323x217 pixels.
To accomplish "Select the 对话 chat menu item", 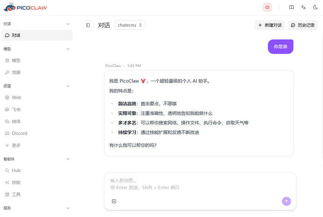I will tap(37, 35).
